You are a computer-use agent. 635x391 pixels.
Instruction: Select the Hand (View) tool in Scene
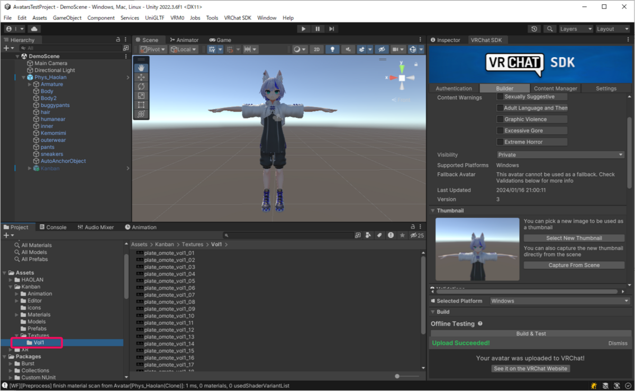click(141, 68)
